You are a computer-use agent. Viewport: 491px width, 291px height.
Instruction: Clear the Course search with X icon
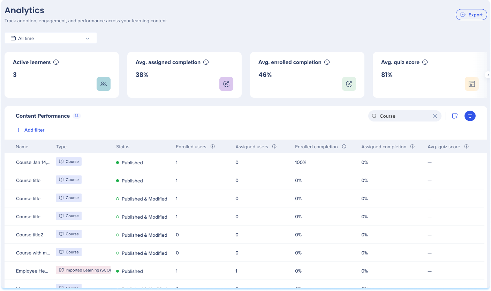click(x=435, y=116)
